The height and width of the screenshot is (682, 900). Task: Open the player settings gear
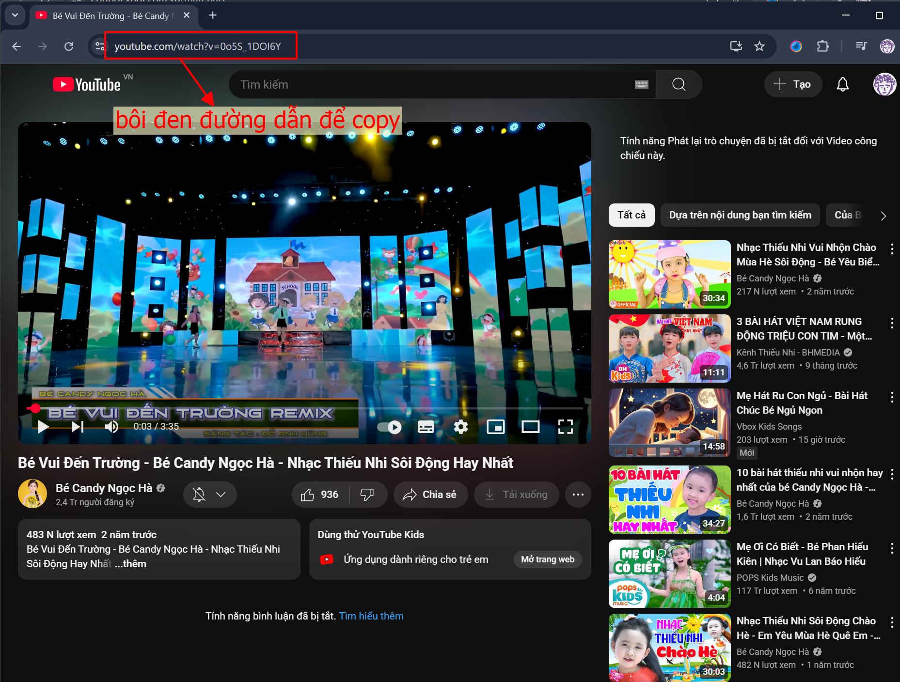coord(460,427)
